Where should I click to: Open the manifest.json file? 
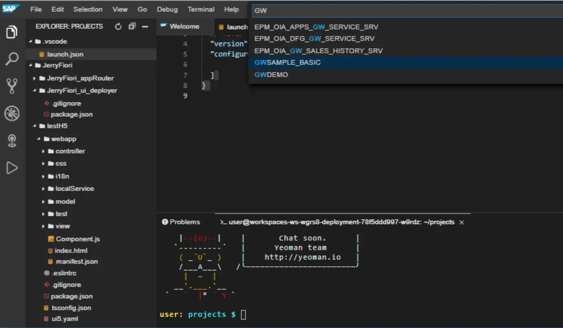76,261
